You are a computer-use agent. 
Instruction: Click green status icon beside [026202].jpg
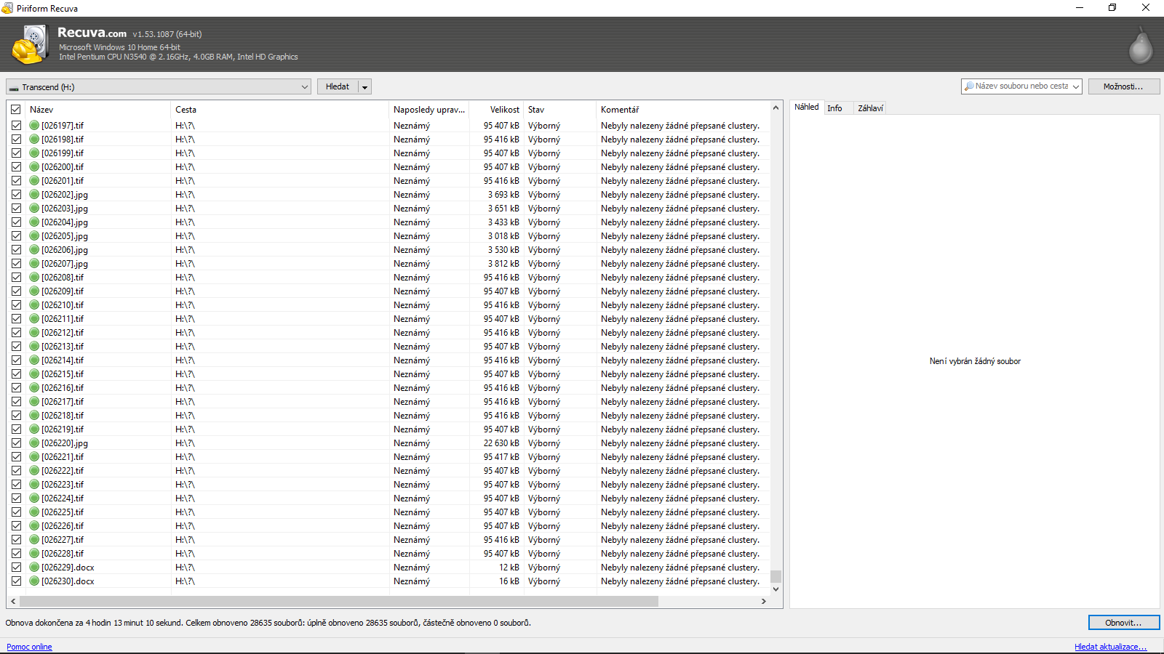(34, 195)
